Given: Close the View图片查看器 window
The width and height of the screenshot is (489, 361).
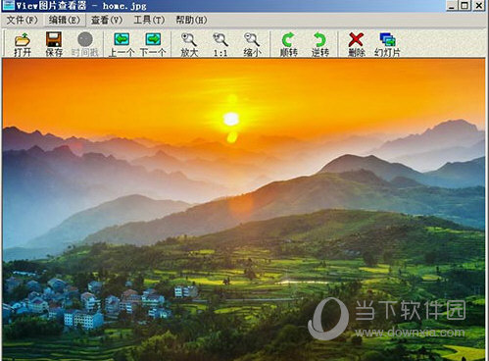Looking at the screenshot, I should click(479, 5).
